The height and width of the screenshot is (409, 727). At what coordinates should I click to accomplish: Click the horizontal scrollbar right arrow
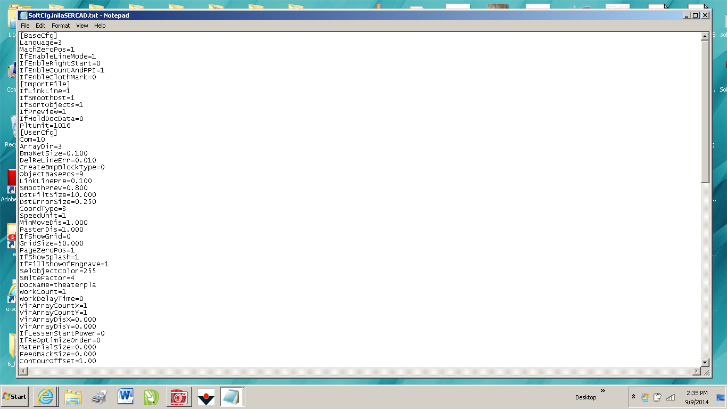(697, 371)
